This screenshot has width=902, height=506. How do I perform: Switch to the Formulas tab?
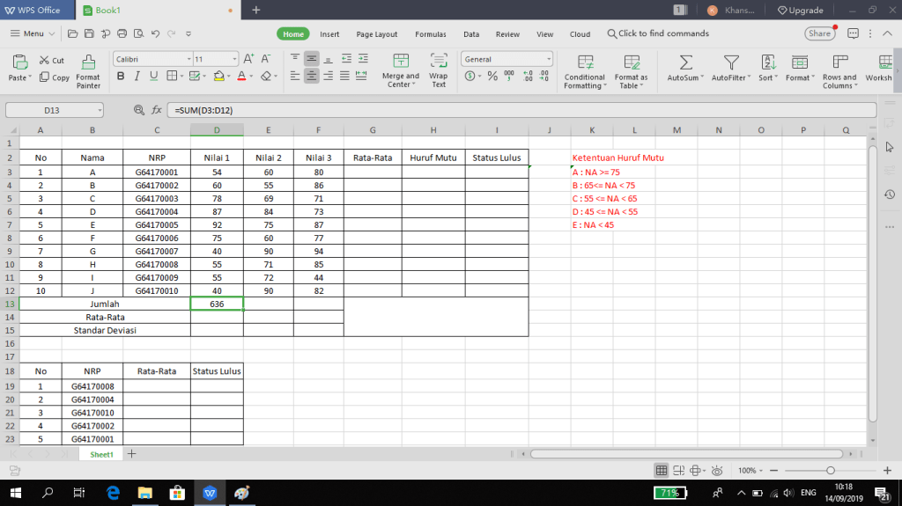pos(431,34)
